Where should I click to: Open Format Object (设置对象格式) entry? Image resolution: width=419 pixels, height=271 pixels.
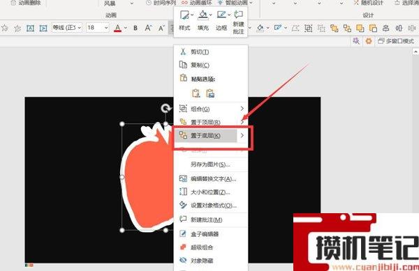click(211, 206)
